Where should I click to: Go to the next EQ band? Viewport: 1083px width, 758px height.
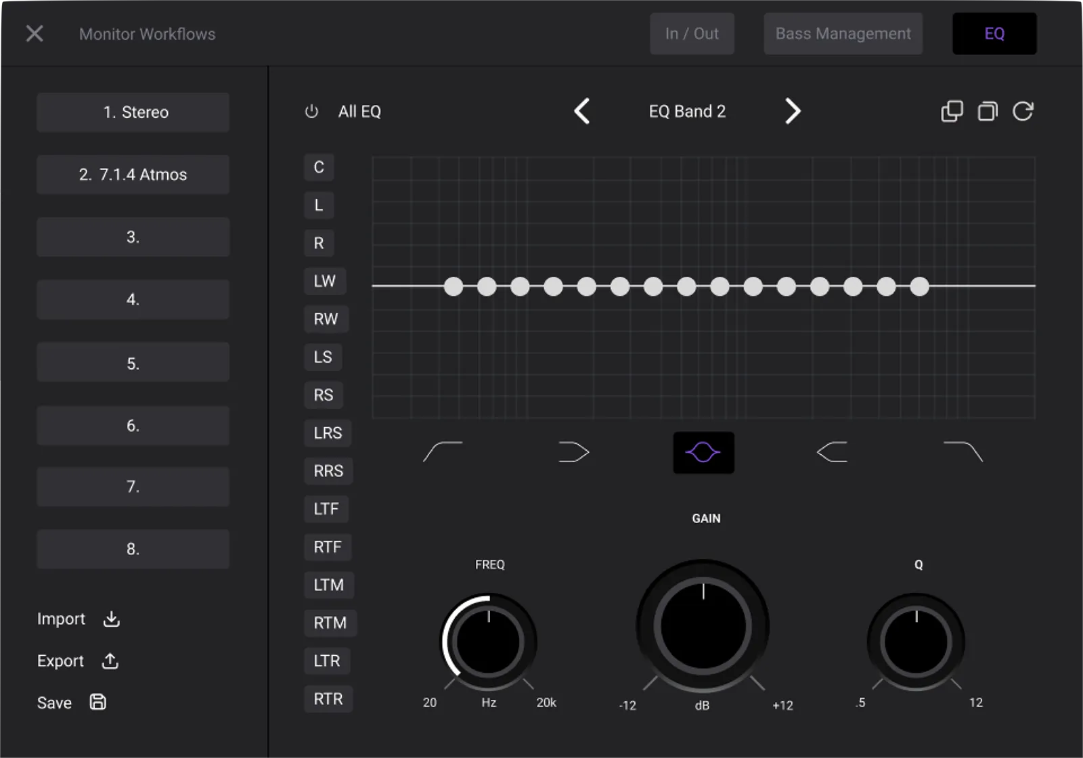click(793, 111)
